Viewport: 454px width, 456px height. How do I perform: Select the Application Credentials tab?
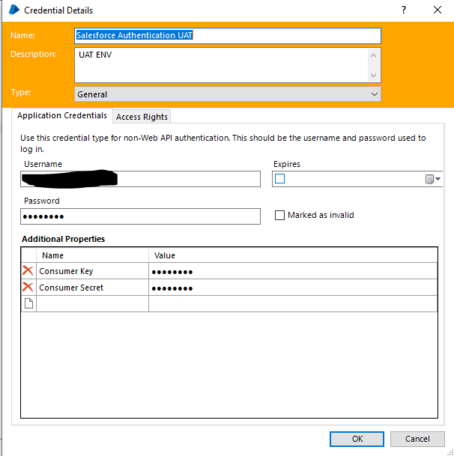coord(62,116)
